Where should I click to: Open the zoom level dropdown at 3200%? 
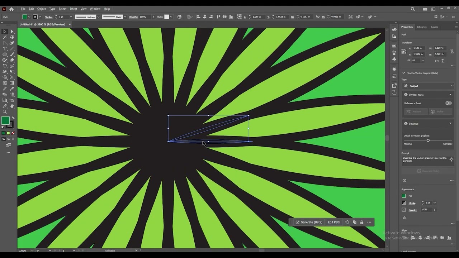pyautogui.click(x=32, y=250)
